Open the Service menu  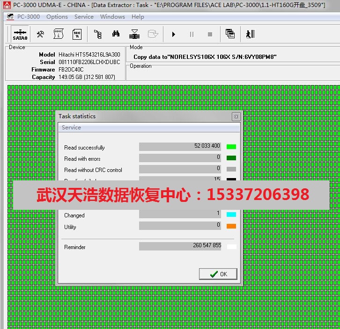click(84, 17)
